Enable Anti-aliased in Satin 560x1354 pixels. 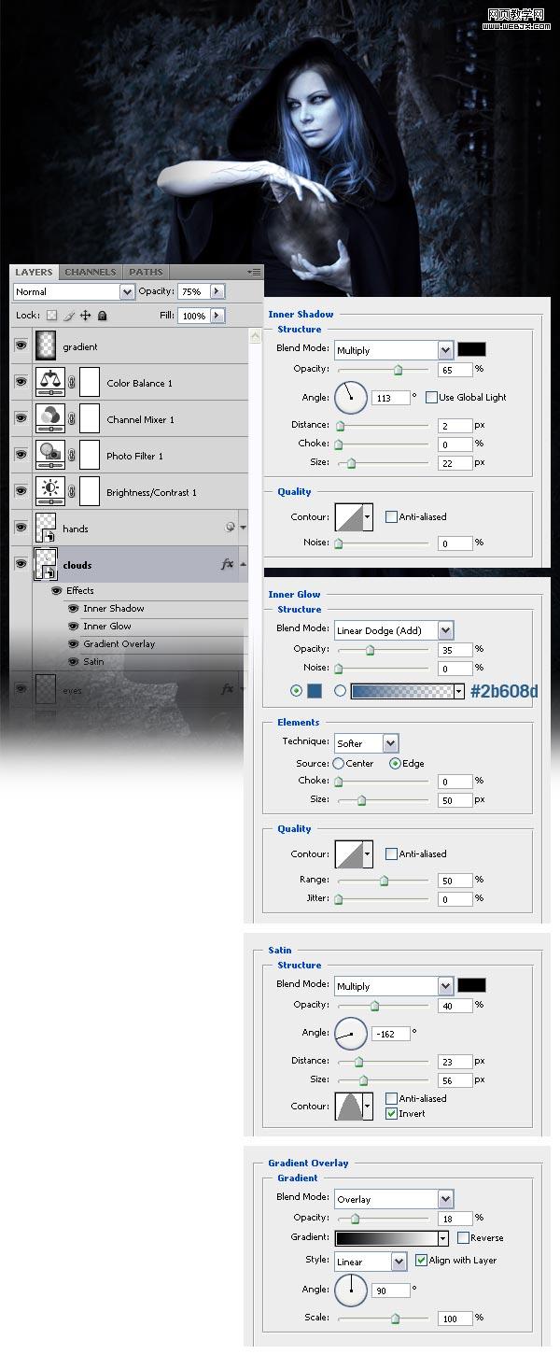391,1098
